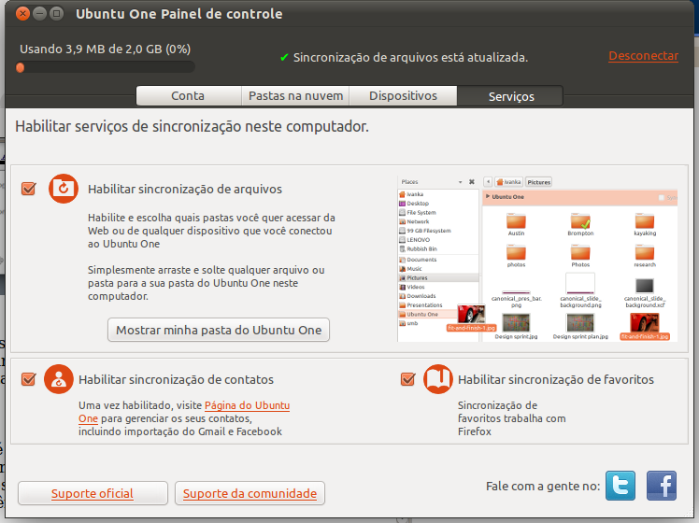Open the Pastas na nuvem tab
The width and height of the screenshot is (699, 523).
click(295, 96)
